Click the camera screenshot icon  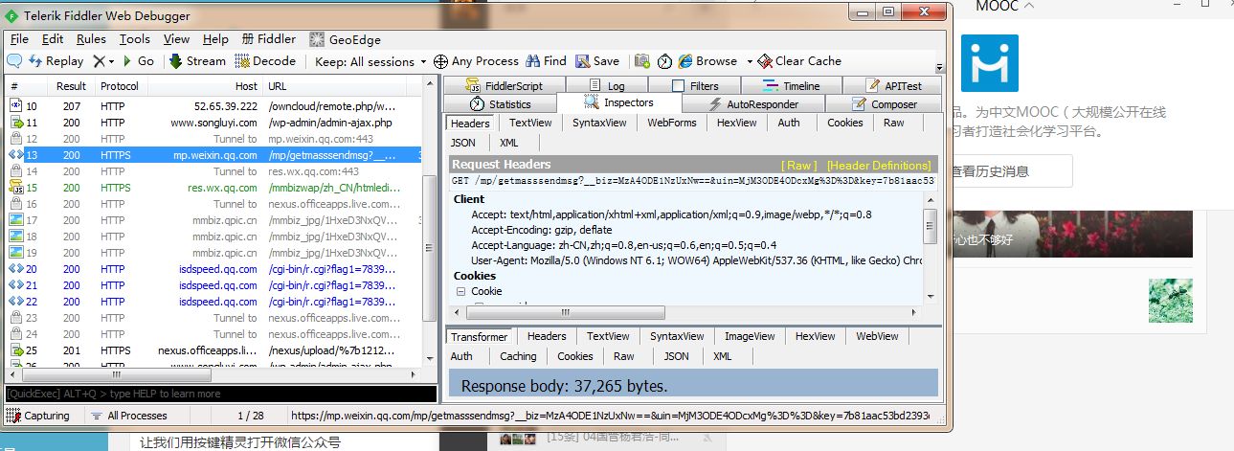point(642,61)
